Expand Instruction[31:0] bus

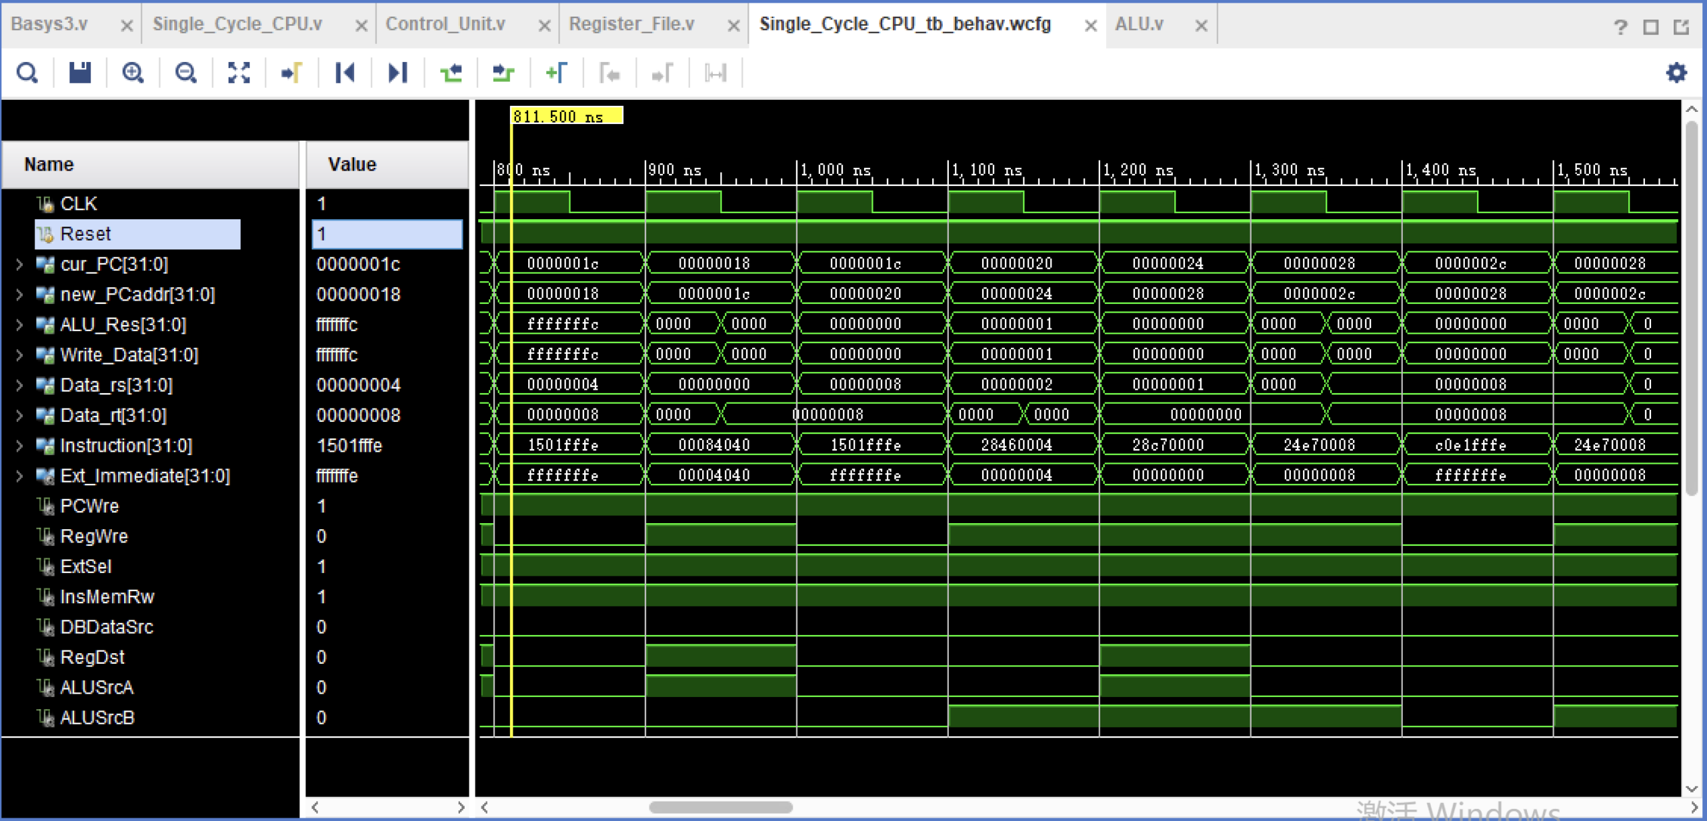[19, 446]
